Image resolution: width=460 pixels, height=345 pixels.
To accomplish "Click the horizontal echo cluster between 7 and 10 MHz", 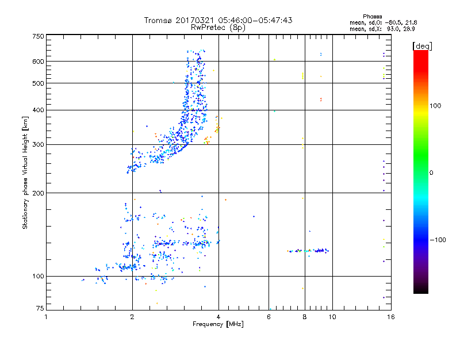I will point(308,251).
